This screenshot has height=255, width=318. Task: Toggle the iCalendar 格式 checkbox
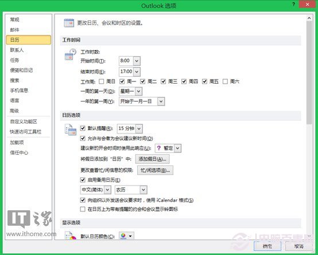click(83, 200)
